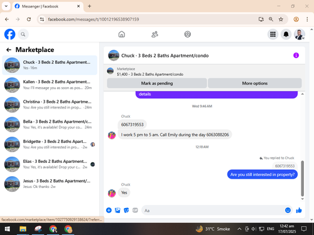Image resolution: width=314 pixels, height=235 pixels.
Task: Open Jesus conversation in the list
Action: (50, 184)
